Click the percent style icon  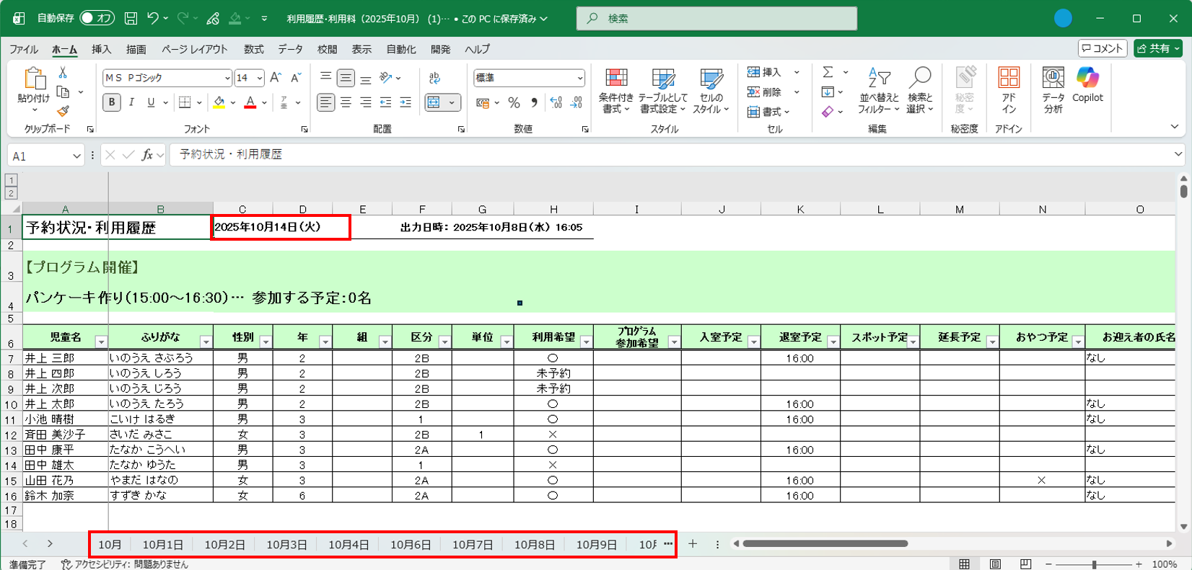(x=514, y=103)
